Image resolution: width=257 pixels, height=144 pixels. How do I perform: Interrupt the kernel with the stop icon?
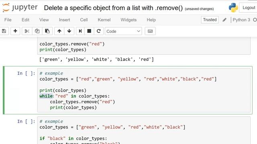89,31
